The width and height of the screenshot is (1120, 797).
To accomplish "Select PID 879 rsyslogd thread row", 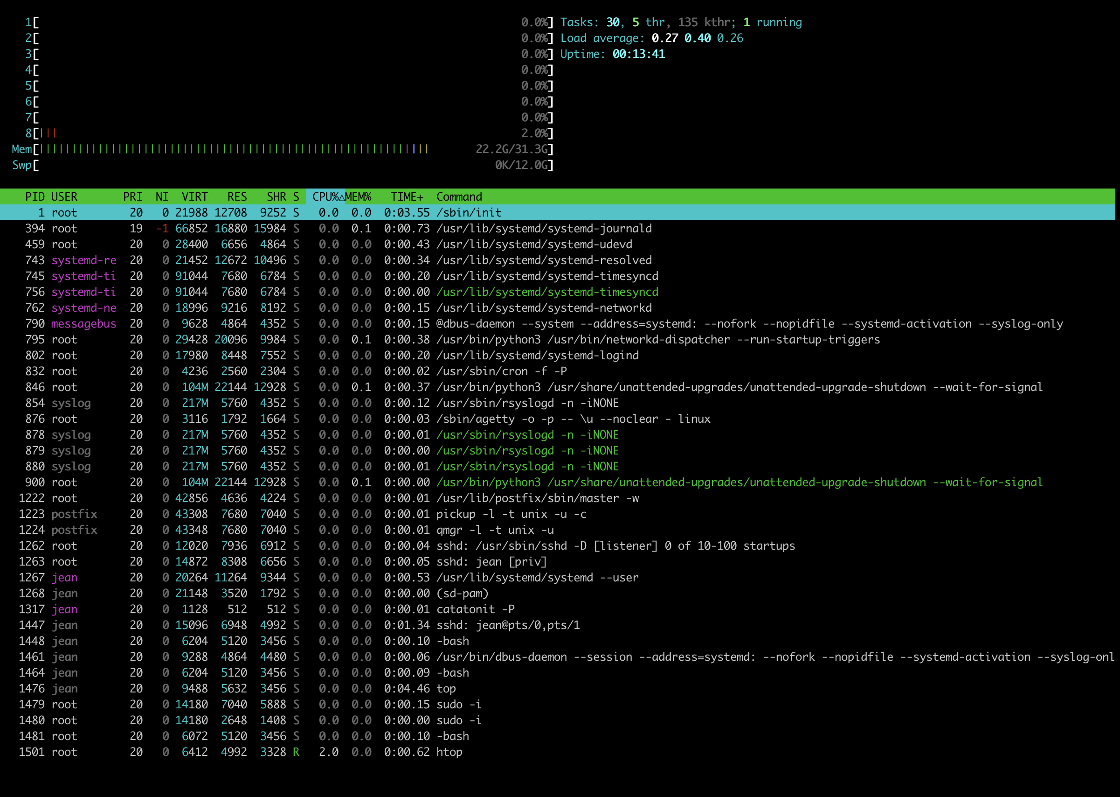I will [x=558, y=450].
